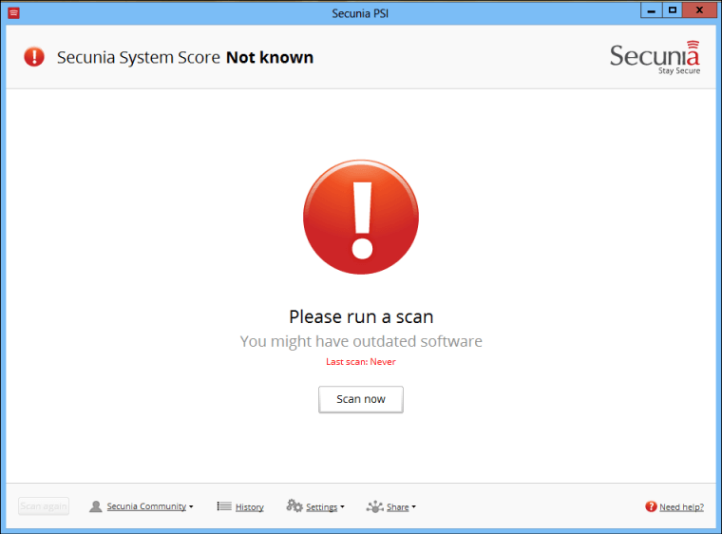
Task: Click the greyed-out Scan again button
Action: (44, 505)
